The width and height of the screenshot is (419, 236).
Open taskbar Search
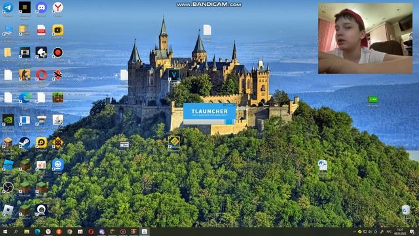pos(16,231)
